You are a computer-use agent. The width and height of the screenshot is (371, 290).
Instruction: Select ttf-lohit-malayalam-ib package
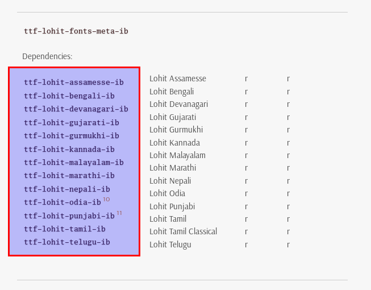coord(74,163)
